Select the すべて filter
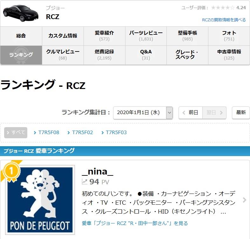Image resolution: width=250 pixels, height=239 pixels. click(x=16, y=133)
